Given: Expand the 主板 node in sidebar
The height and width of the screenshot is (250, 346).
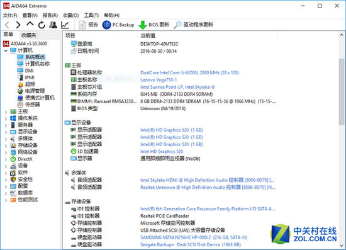Looking at the screenshot, I should 6,111.
